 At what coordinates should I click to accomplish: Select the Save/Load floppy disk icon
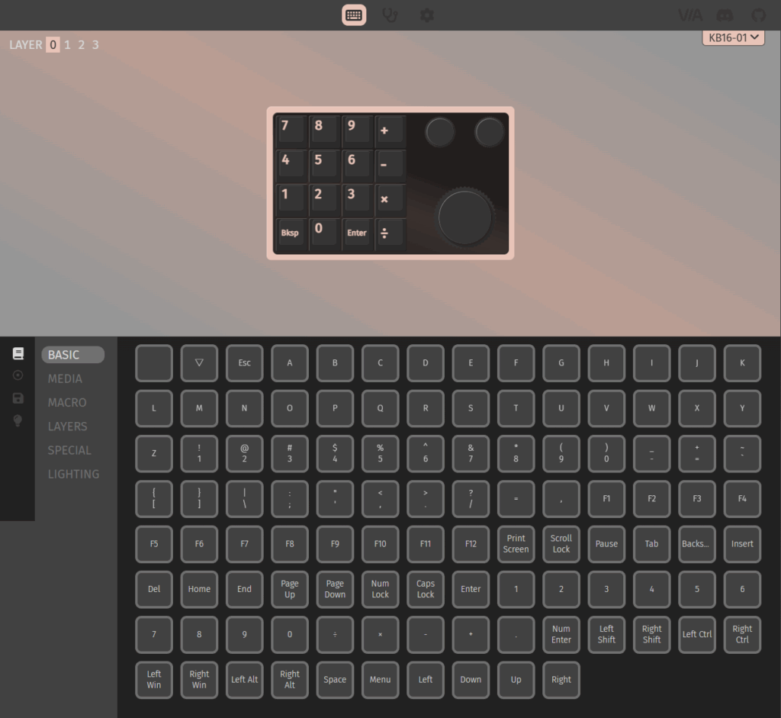tap(18, 398)
